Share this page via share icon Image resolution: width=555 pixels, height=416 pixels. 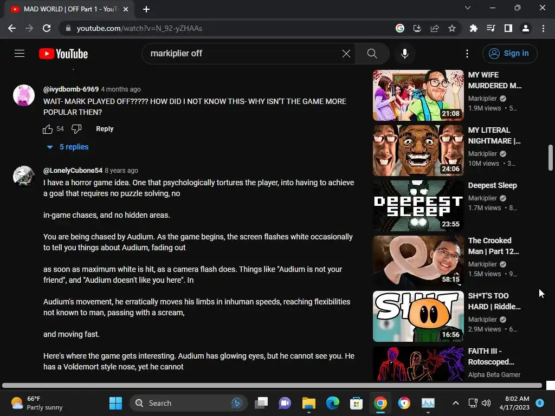(x=435, y=28)
